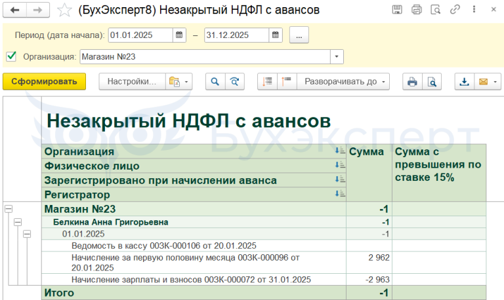Screen dimensions: 504x300
Task: Click the period selection ellipsis button
Action: 299,35
